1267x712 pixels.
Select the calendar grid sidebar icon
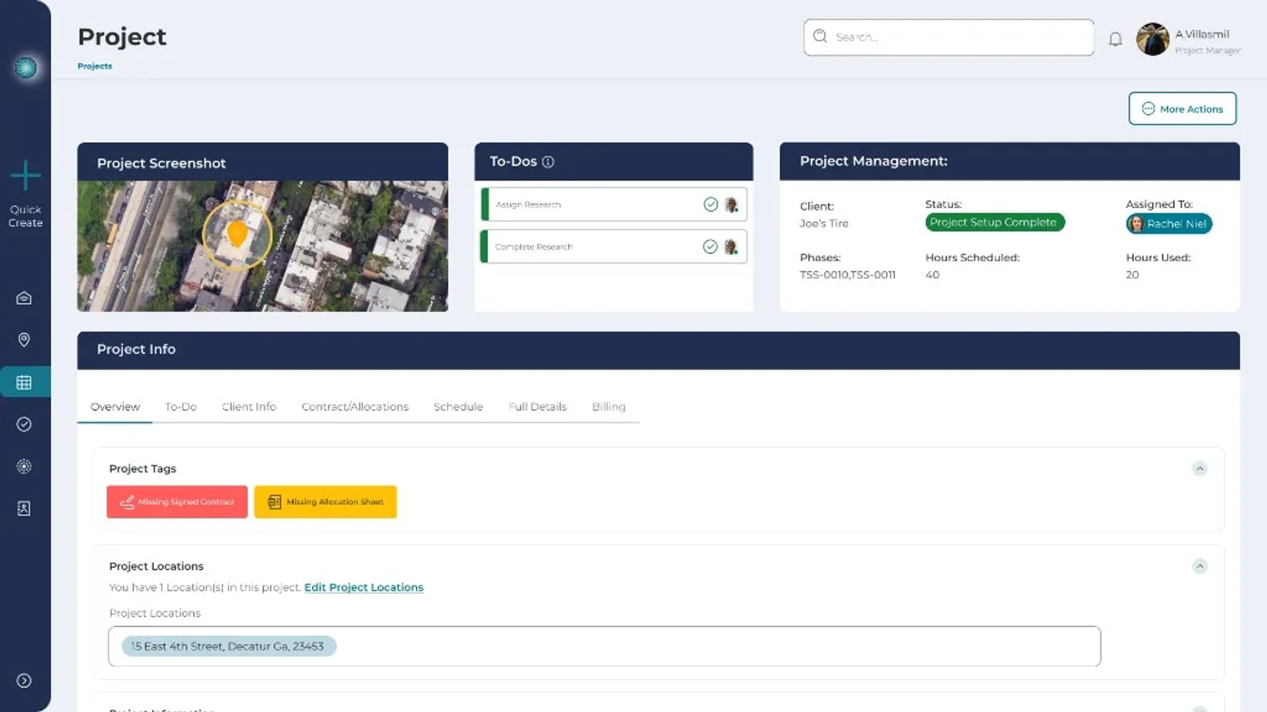24,382
